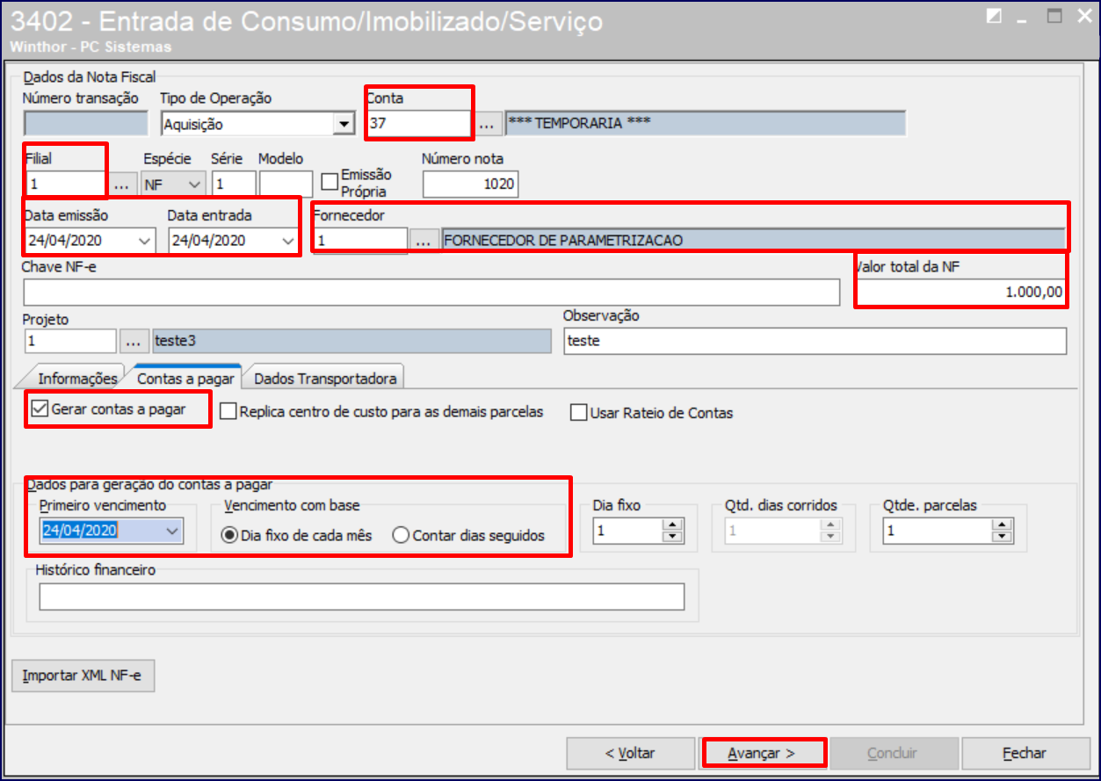The width and height of the screenshot is (1101, 781).
Task: Enable Replica centro de custo checkbox
Action: pos(228,412)
